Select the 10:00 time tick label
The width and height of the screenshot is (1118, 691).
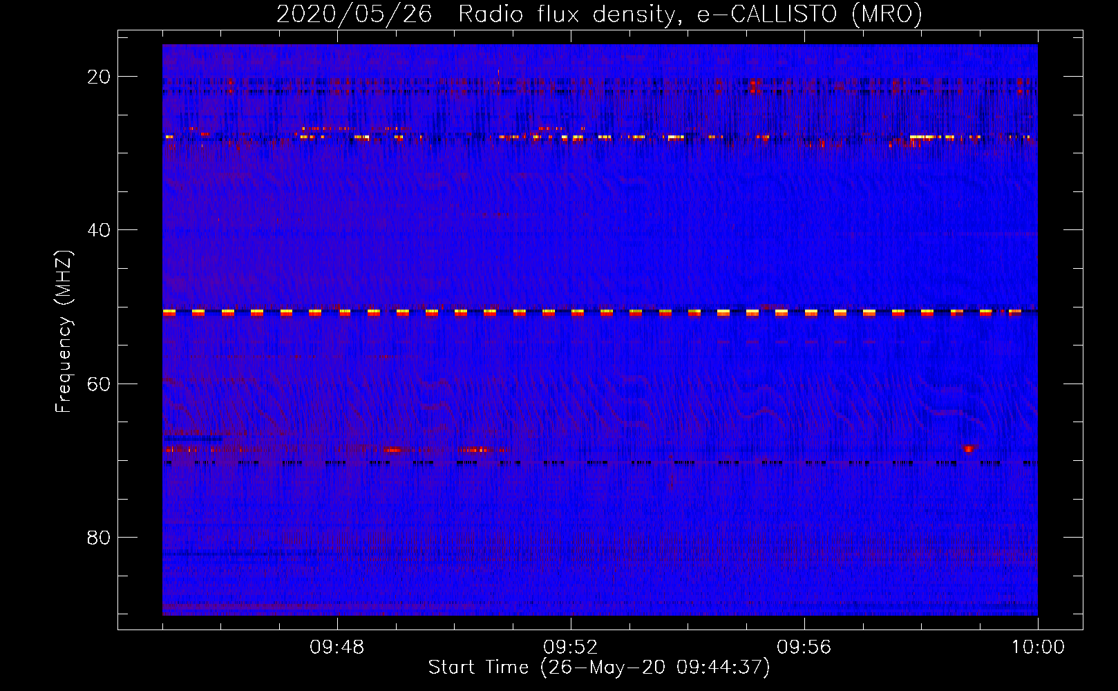point(1037,647)
